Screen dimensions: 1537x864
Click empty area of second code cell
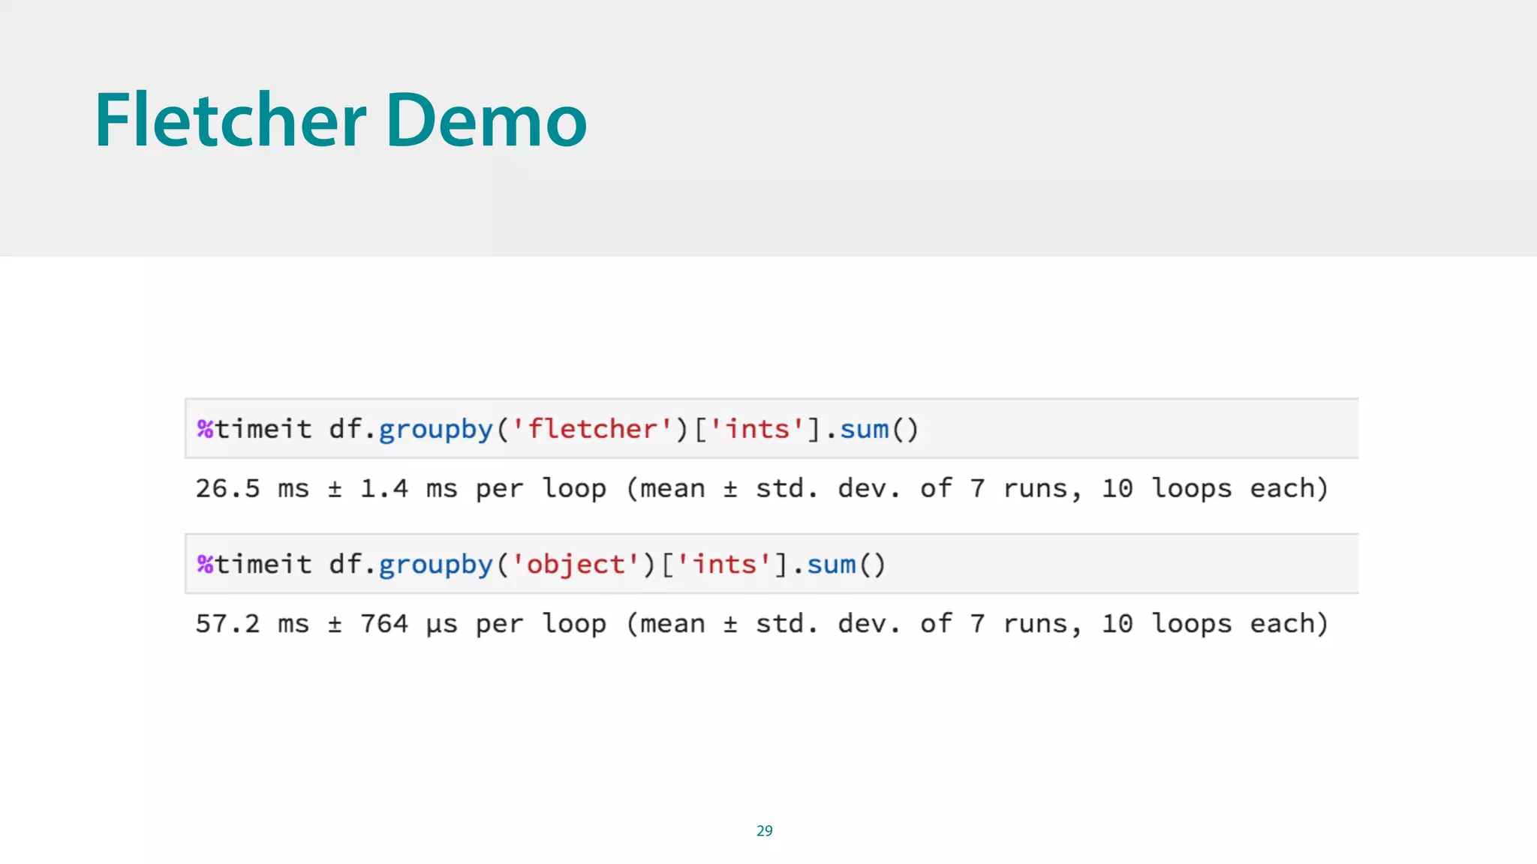click(1126, 564)
